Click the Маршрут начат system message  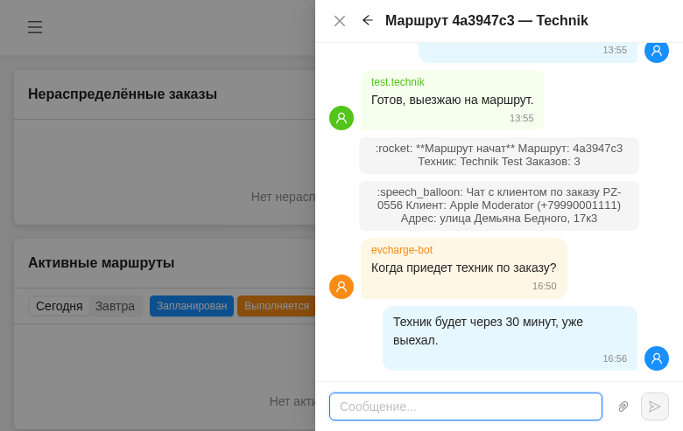(499, 155)
